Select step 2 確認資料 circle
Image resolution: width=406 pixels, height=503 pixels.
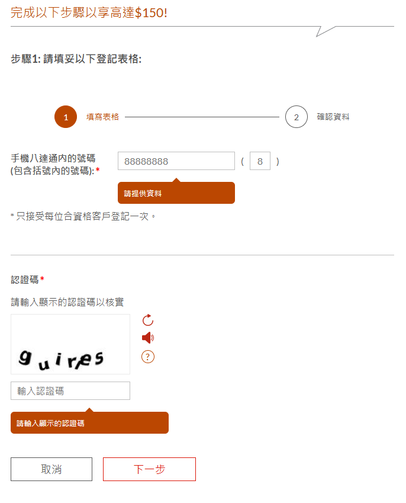[x=296, y=117]
